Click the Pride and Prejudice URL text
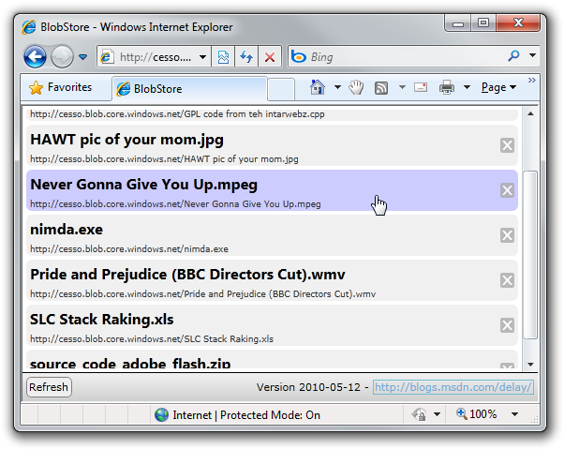564x449 pixels. (203, 294)
